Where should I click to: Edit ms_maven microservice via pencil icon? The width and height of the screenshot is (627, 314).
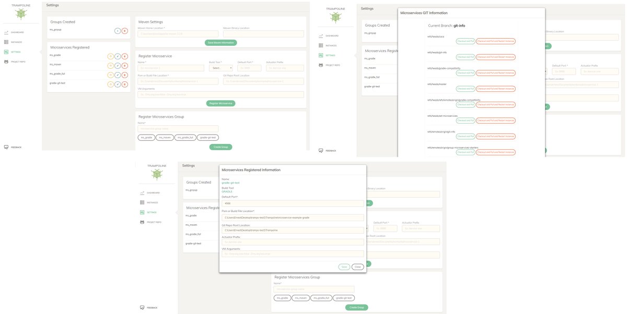pyautogui.click(x=118, y=65)
